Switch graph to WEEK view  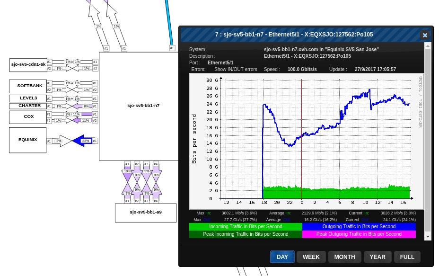[x=311, y=257]
